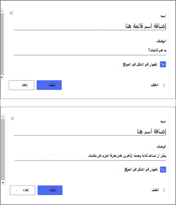Go back using lower 'الخلف' chevron
Viewport: 176px width, 205px height.
164,190
